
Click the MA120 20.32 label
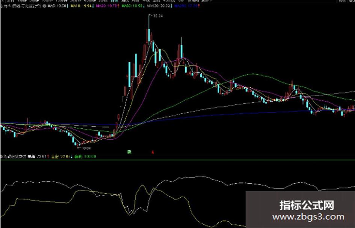[x=159, y=6]
